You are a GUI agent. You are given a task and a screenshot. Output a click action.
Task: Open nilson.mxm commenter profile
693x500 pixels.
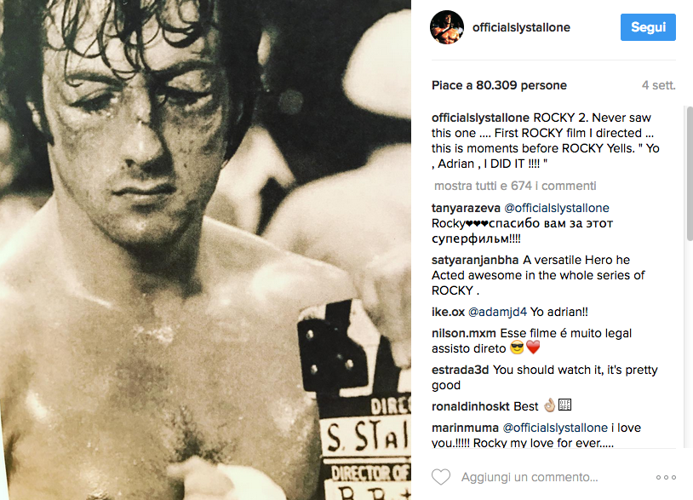[464, 333]
